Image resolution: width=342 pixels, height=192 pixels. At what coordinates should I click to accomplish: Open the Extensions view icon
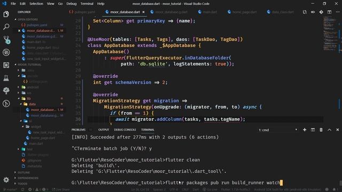click(6, 65)
